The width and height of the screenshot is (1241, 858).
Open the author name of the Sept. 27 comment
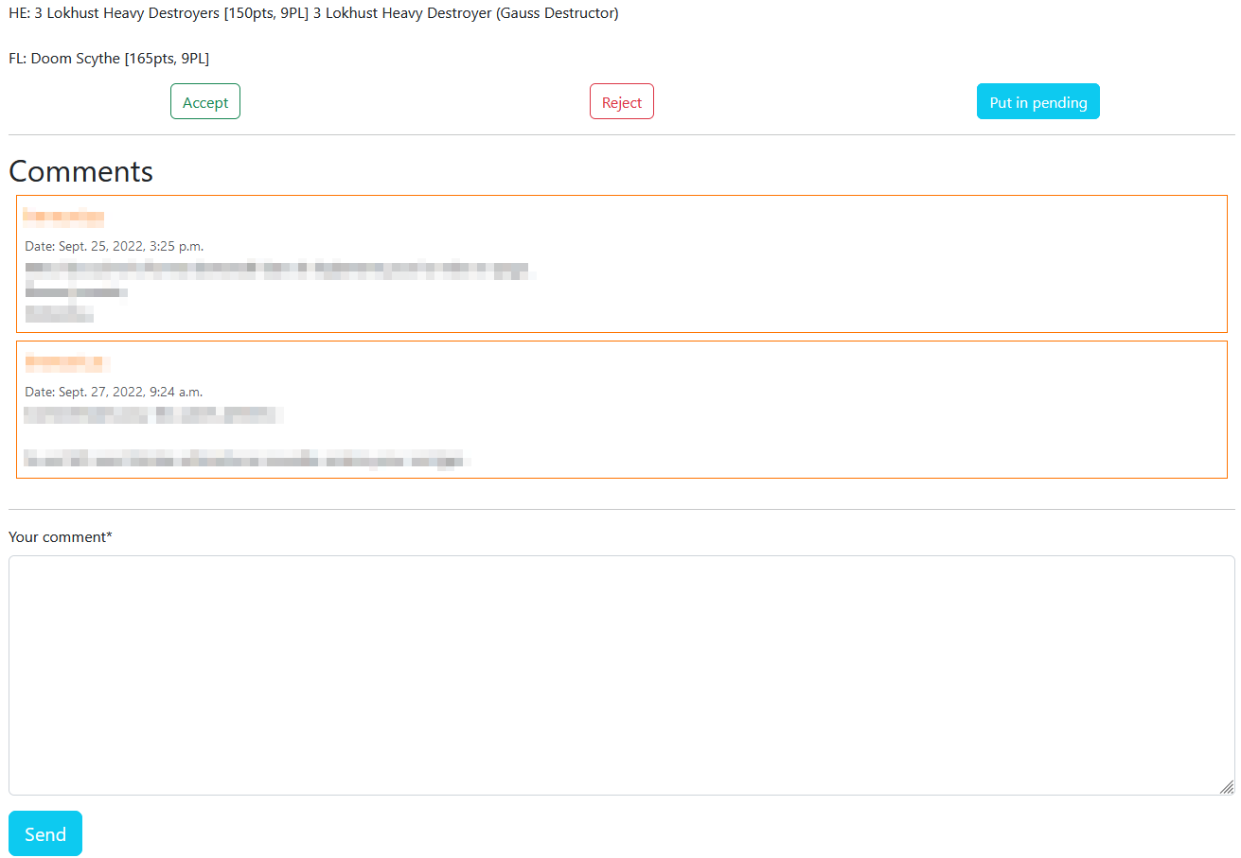pyautogui.click(x=63, y=361)
